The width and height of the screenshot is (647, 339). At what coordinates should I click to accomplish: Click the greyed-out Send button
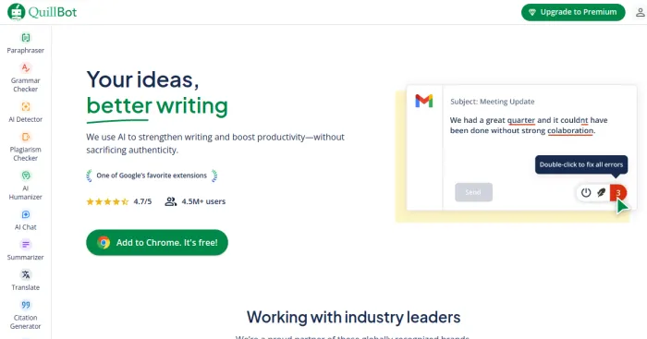473,192
